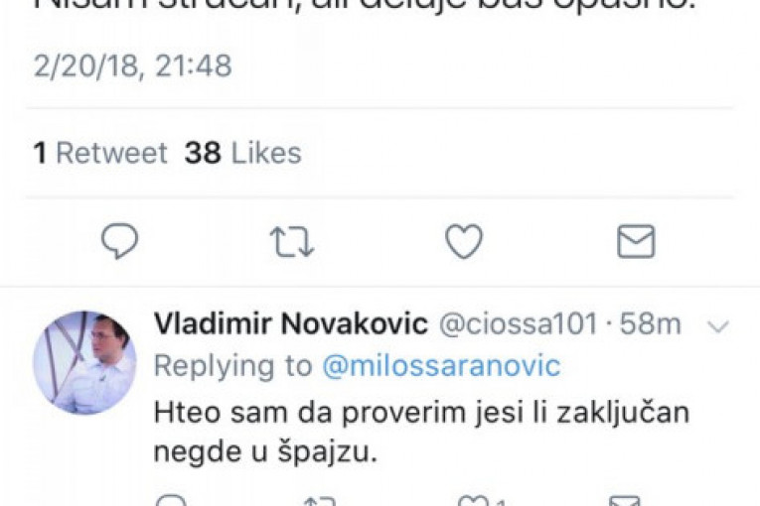Screen dimensions: 760x506
Task: Reply to the main tweet
Action: tap(120, 242)
